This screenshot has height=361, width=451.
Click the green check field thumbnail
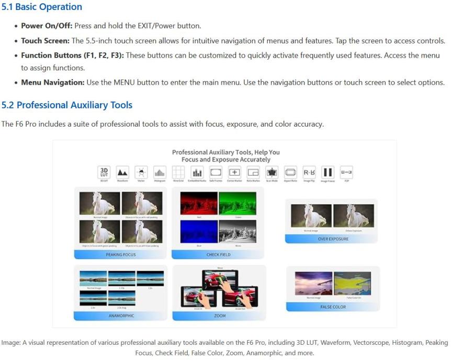coord(238,203)
